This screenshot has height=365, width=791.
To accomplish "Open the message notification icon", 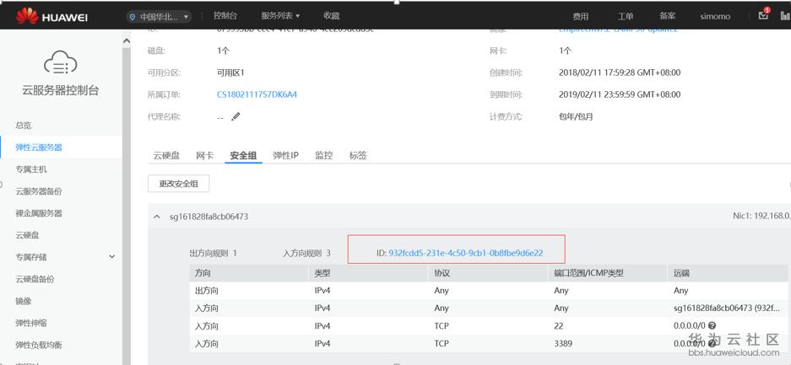I will pyautogui.click(x=763, y=15).
